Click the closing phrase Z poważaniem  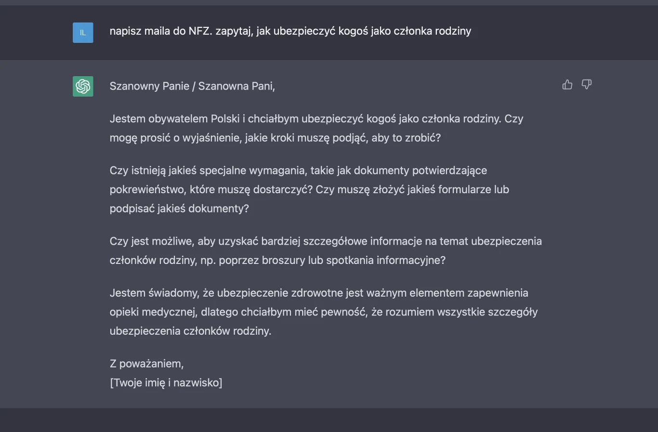pyautogui.click(x=147, y=363)
